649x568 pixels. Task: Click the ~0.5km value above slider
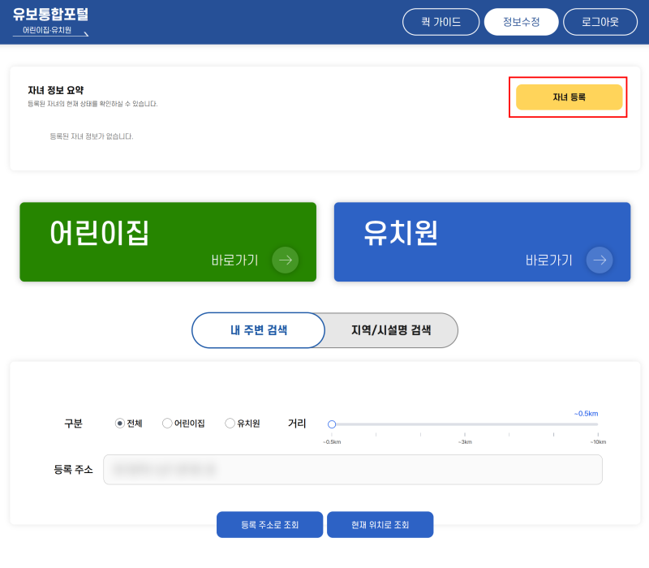click(586, 414)
